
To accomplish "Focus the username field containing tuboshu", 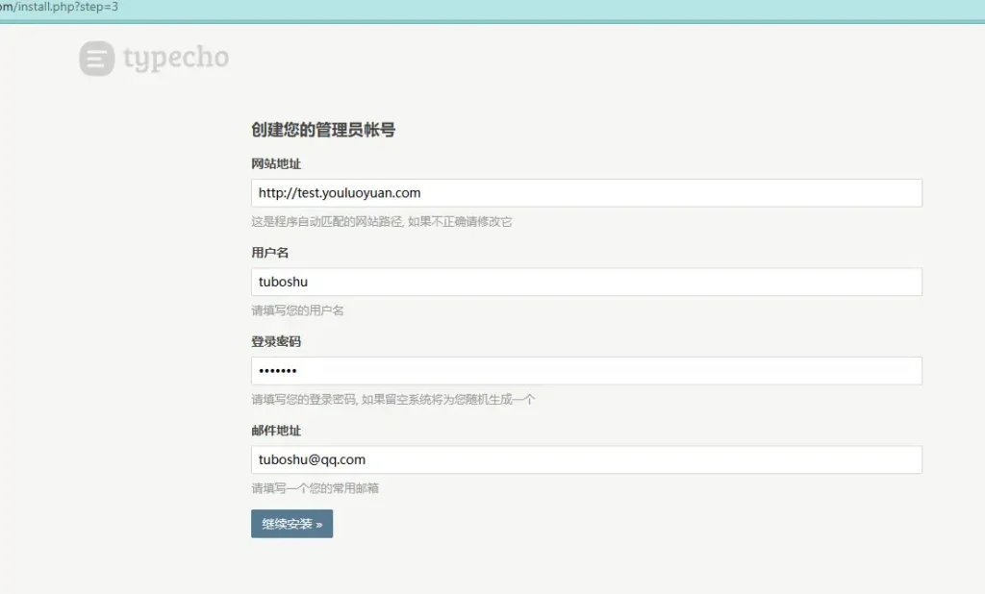I will click(586, 282).
